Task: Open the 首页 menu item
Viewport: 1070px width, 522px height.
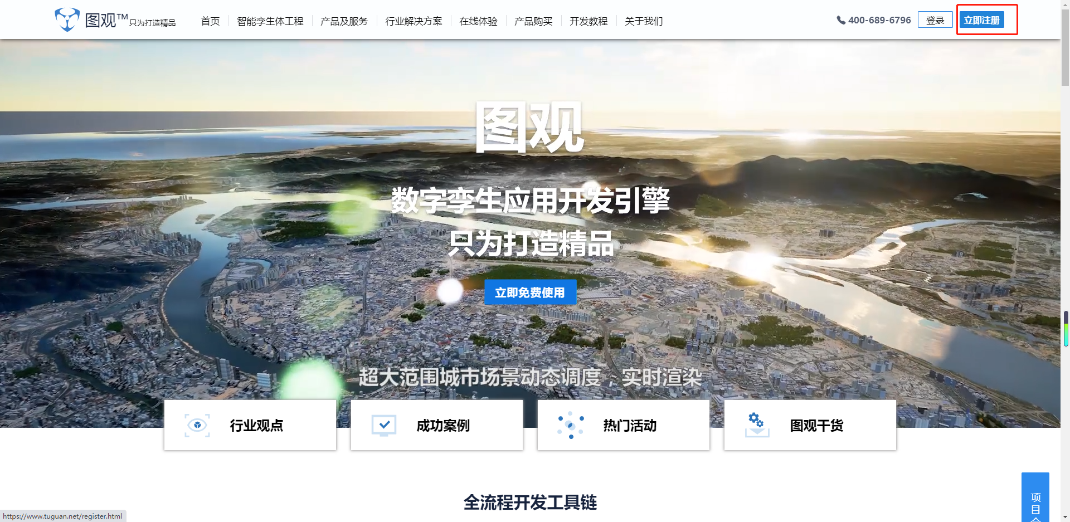Action: (x=210, y=21)
